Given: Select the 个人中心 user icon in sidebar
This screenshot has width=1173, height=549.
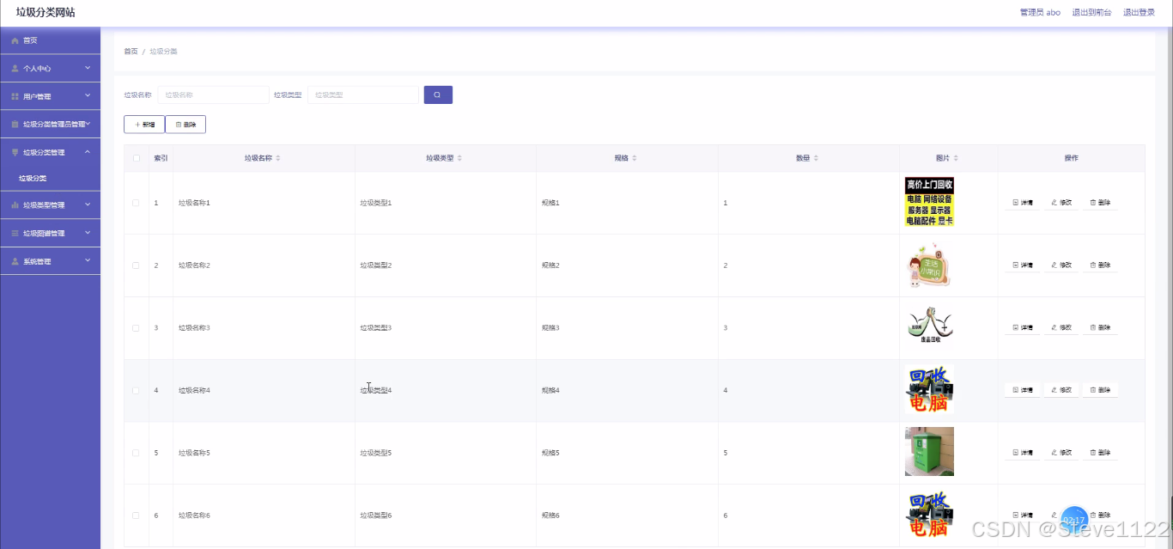Looking at the screenshot, I should pos(15,68).
